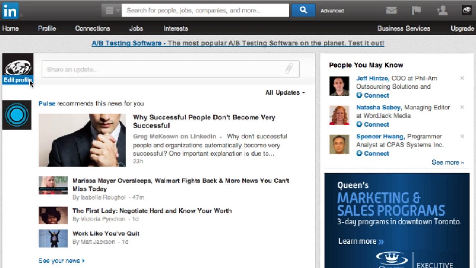Open Marissa Mayer Oversleeps article headline
This screenshot has width=476, height=268.
click(x=181, y=185)
